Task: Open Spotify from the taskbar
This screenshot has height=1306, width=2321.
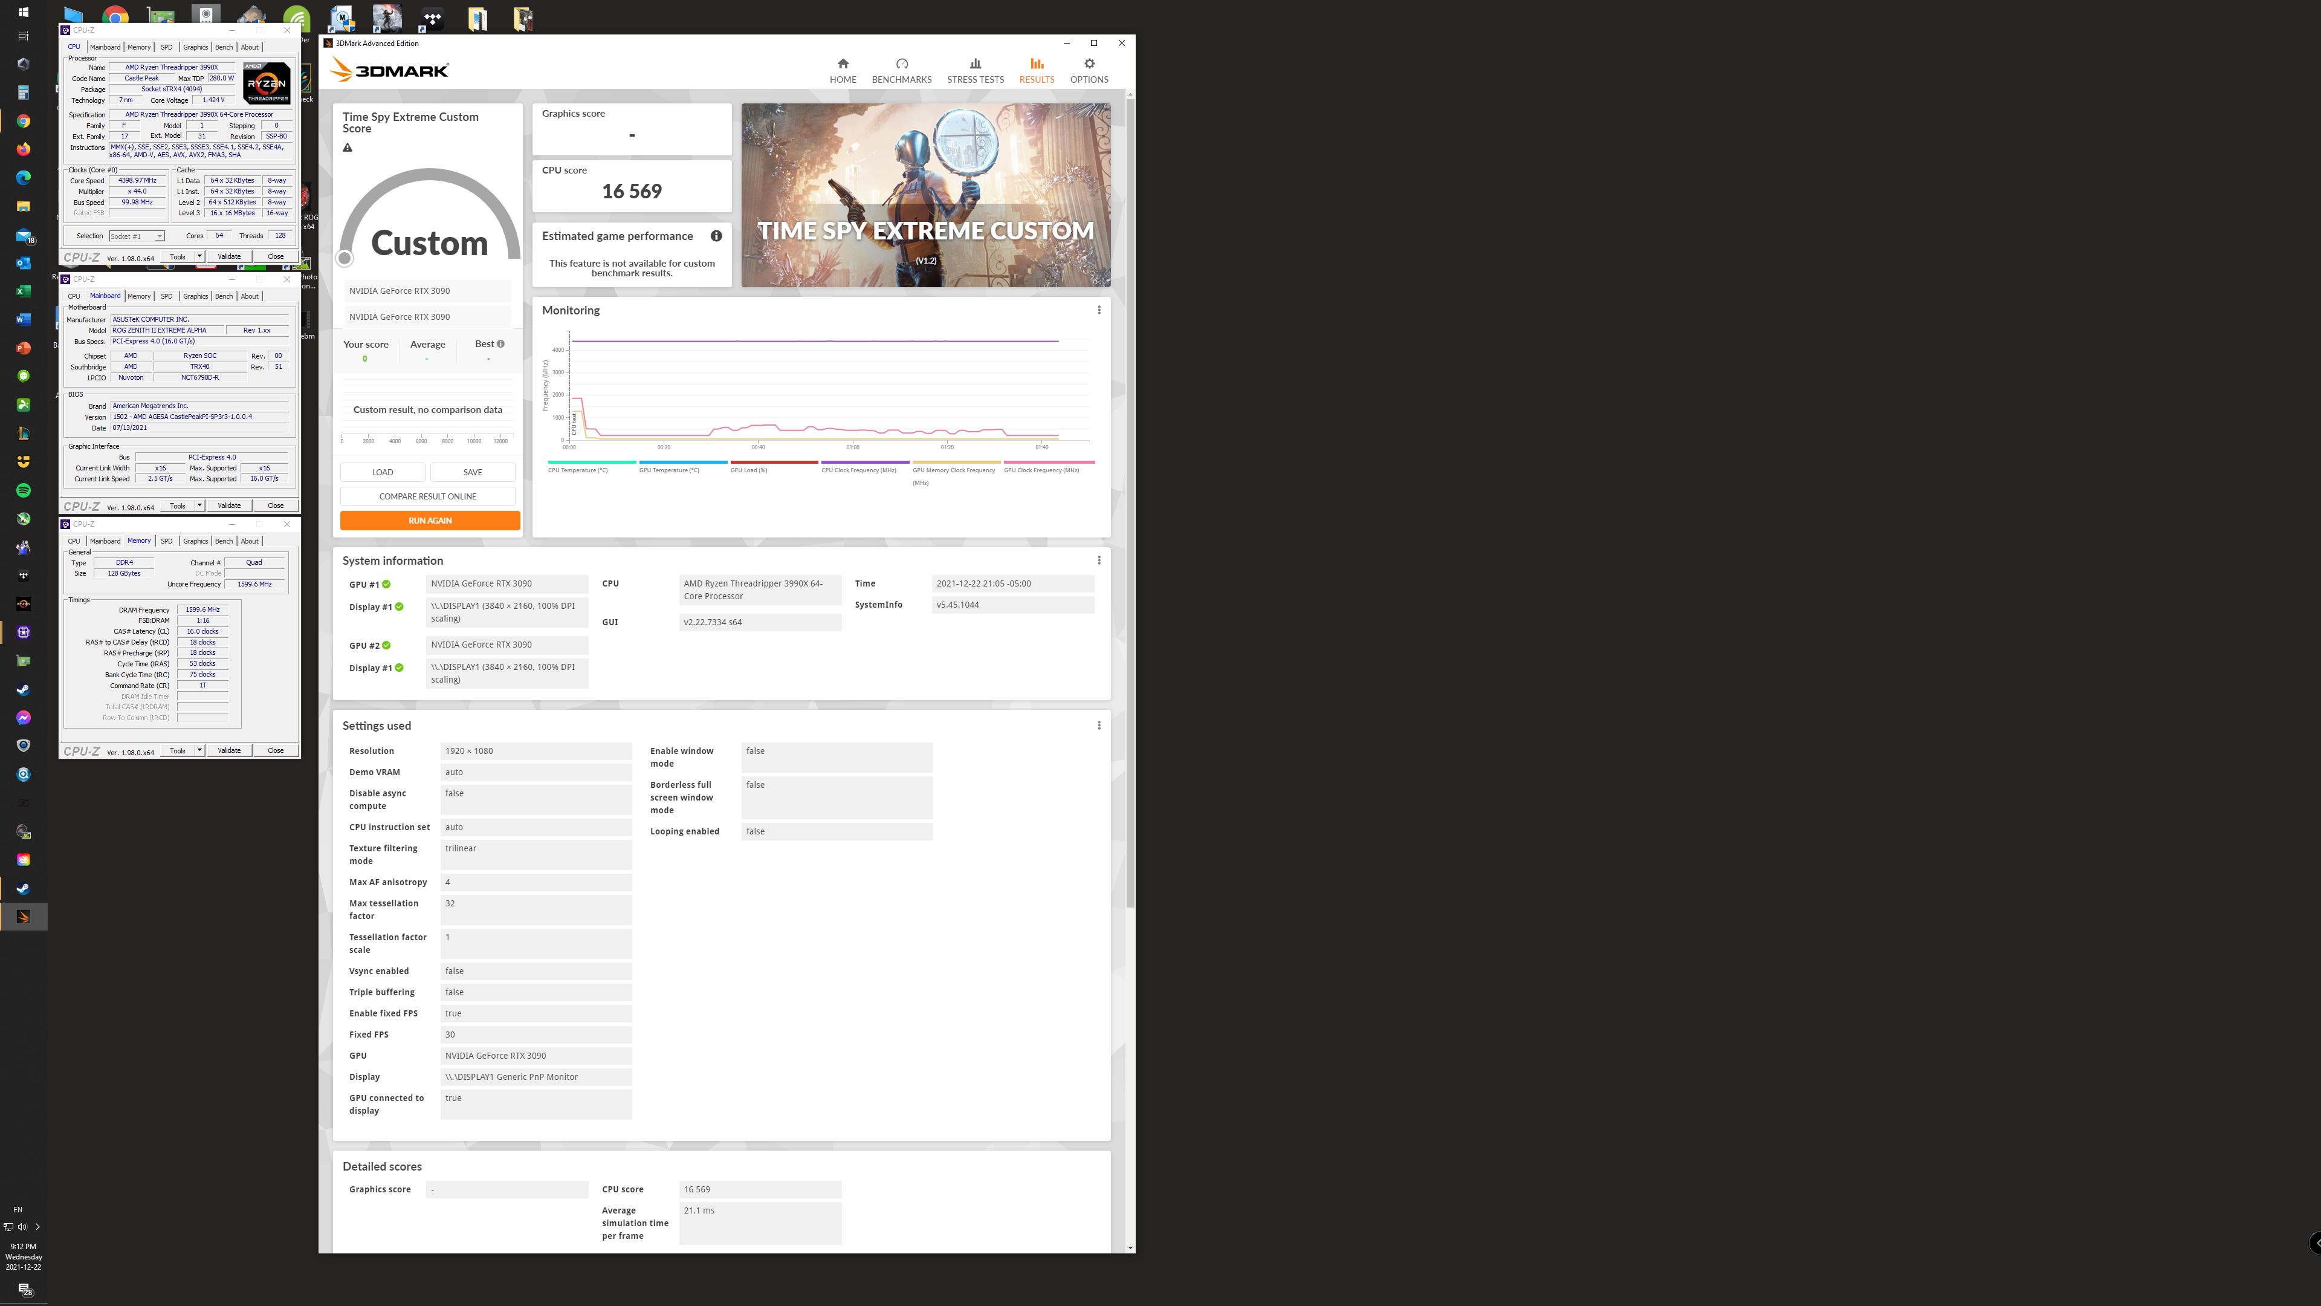Action: pos(24,490)
